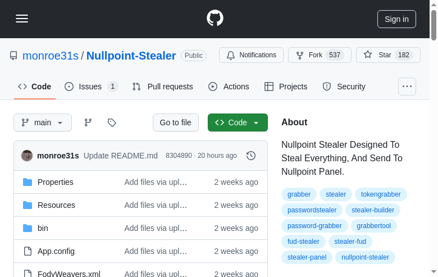Screen dimensions: 438x277
Task: Select the stealer-fud topic tag
Action: (350, 242)
